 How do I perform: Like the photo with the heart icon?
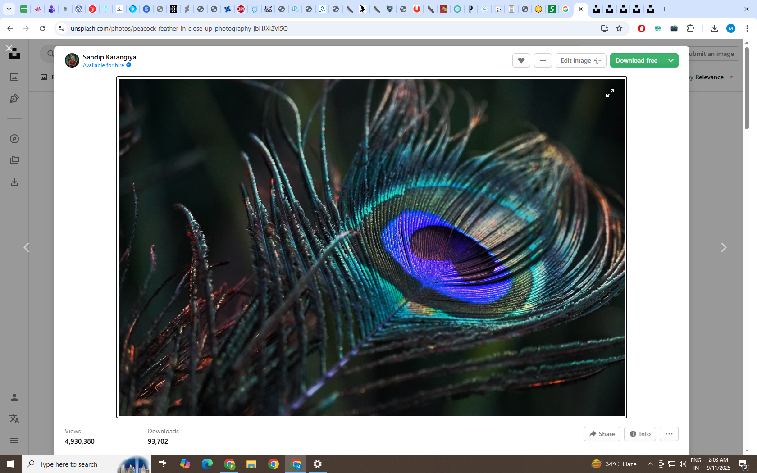click(x=521, y=60)
